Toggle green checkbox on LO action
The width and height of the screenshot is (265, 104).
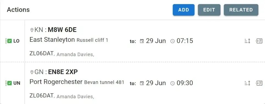click(10, 41)
